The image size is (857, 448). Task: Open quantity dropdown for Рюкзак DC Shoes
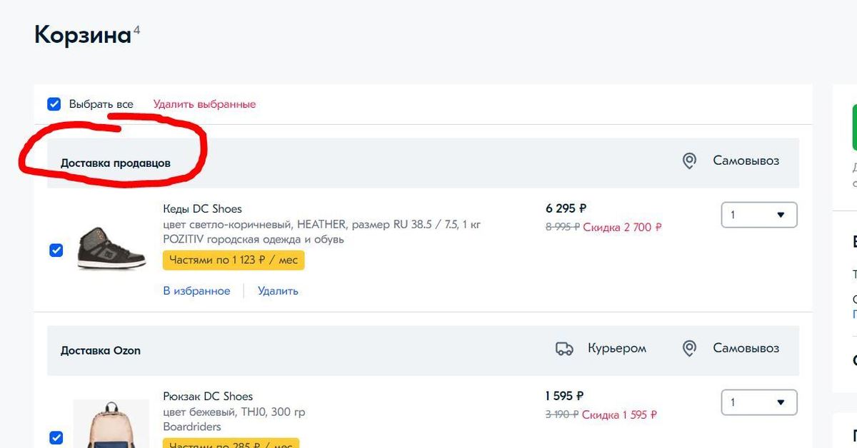pos(759,402)
